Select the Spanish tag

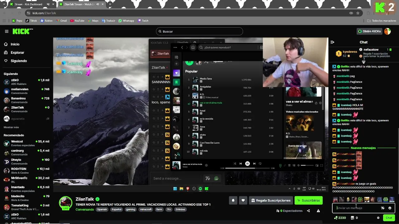(102, 209)
